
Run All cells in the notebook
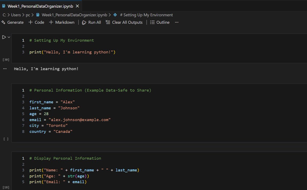(91, 22)
